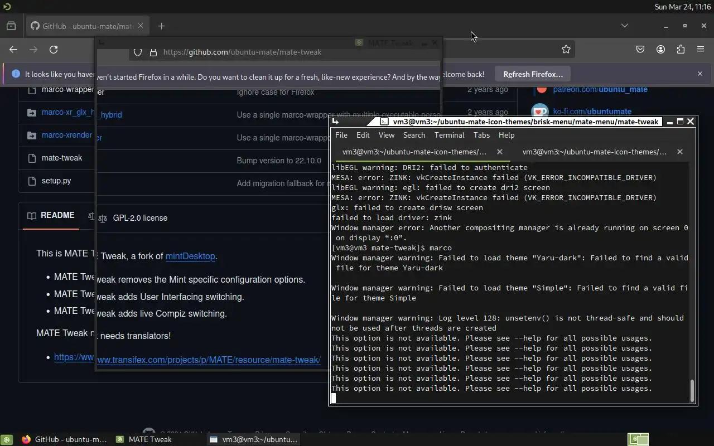Click the tracking protection shield icon
Viewport: 714px width, 446px height.
(138, 52)
